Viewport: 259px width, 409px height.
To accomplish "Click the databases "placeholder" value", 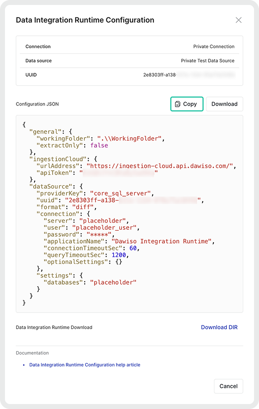I will [113, 282].
